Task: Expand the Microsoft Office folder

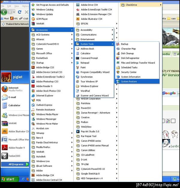Action: 52,53
